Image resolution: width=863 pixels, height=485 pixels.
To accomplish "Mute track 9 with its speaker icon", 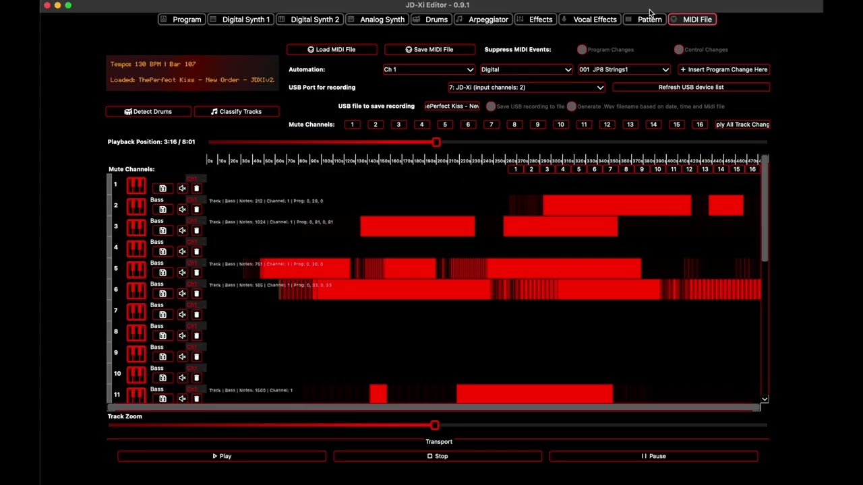I will 182,356.
